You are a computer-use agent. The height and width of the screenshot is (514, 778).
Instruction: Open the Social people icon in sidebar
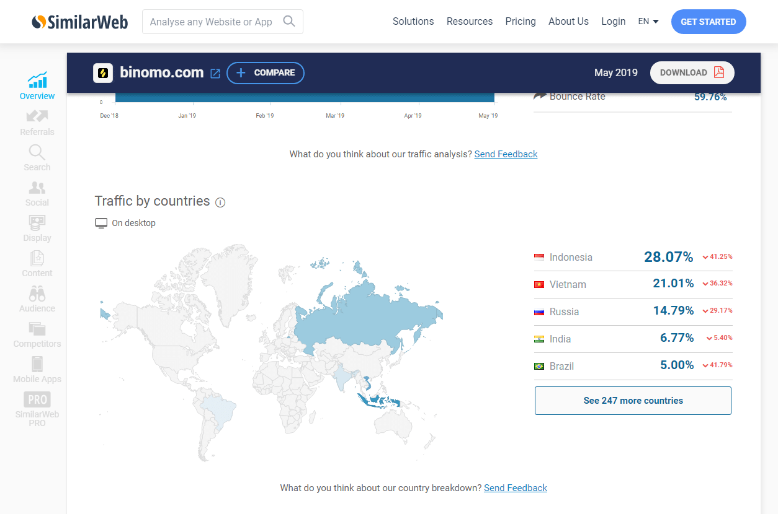(37, 187)
